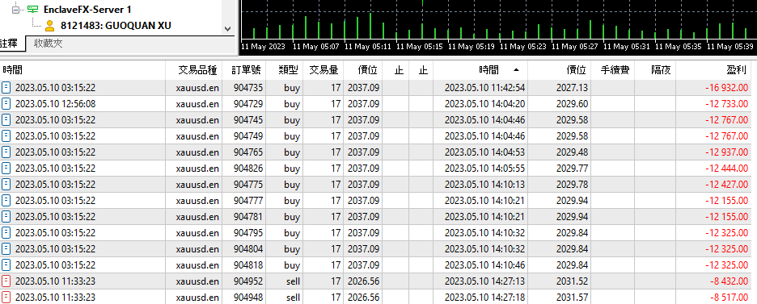Switch to the 收藏夾 tab
This screenshot has height=304, width=757.
point(49,44)
